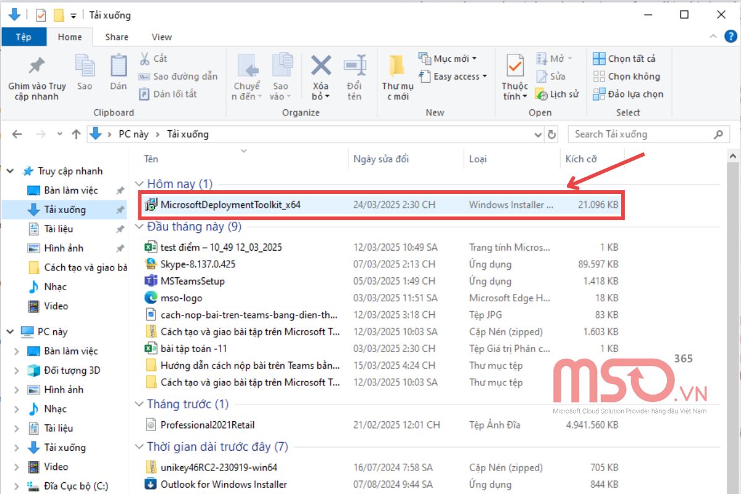
Task: Click Chọn tất cả select all
Action: (624, 59)
